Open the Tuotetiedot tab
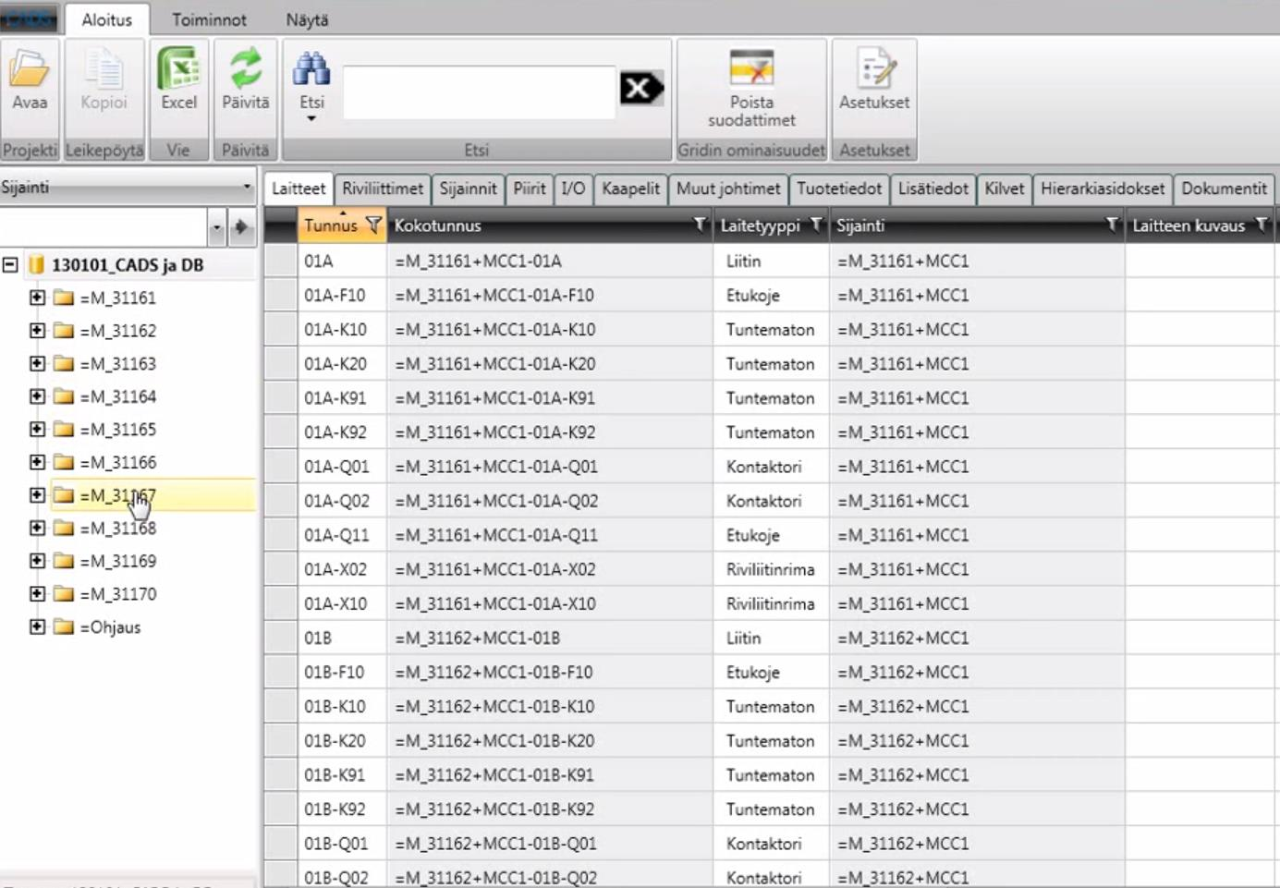The image size is (1280, 888). (x=839, y=189)
